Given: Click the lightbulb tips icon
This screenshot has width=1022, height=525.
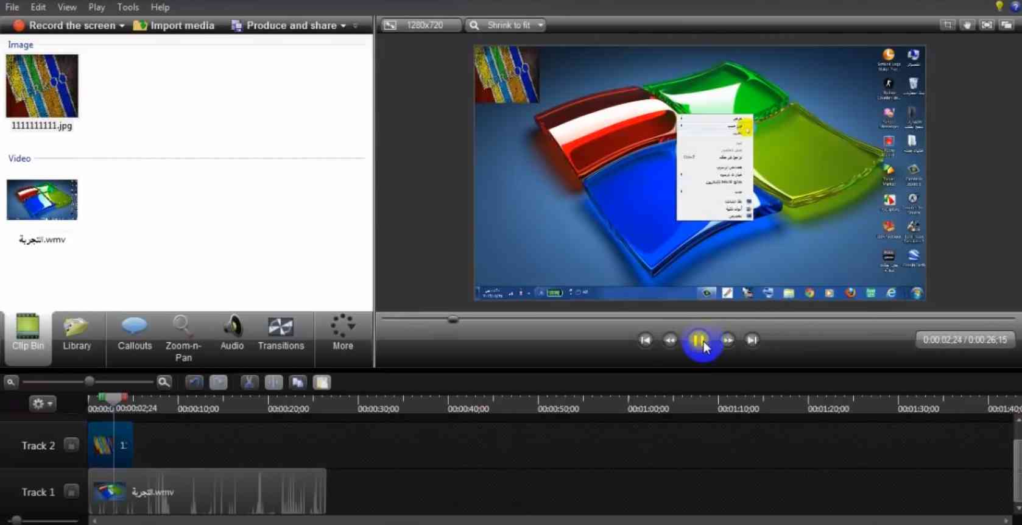Looking at the screenshot, I should (999, 7).
